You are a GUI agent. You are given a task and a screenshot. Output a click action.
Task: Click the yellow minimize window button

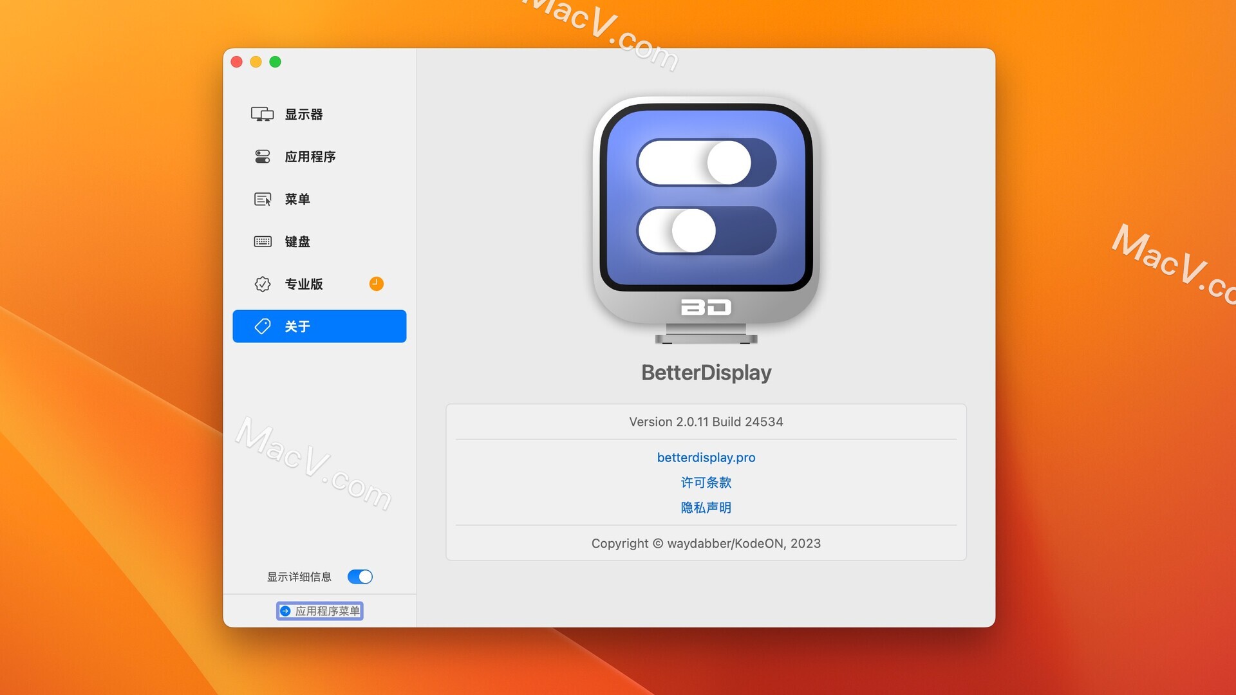click(x=256, y=62)
